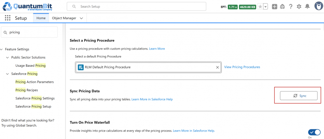
Task: Click the Sync button
Action: pos(299,96)
